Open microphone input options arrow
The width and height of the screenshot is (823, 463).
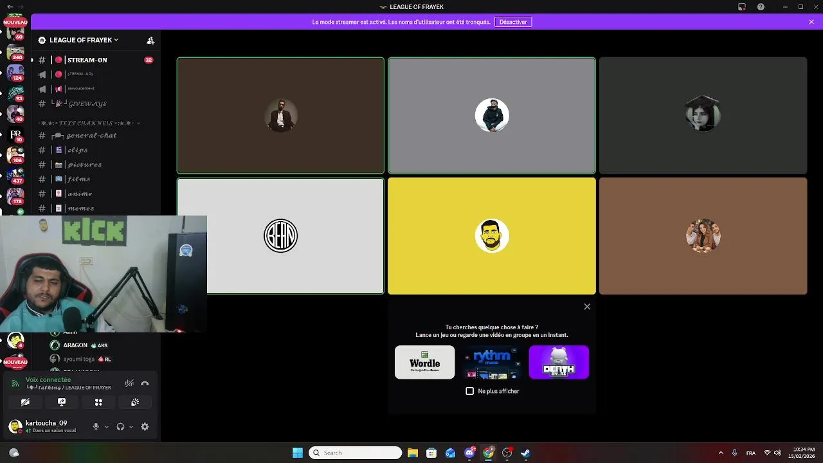(x=107, y=426)
